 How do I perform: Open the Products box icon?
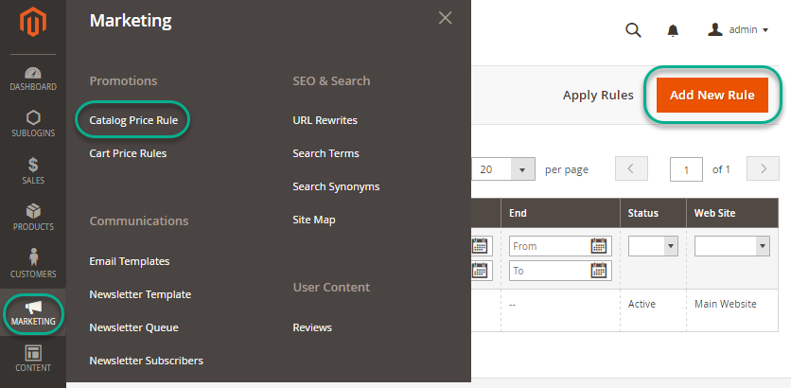(x=33, y=218)
